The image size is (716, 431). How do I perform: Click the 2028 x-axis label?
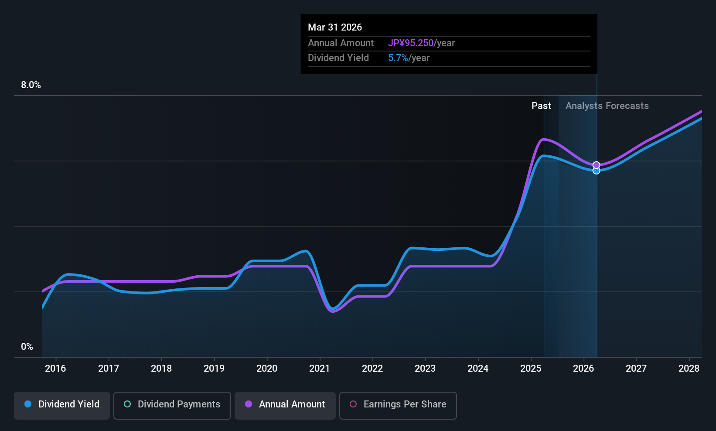tap(689, 369)
